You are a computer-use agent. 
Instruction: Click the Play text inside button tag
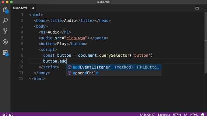(x=62, y=44)
